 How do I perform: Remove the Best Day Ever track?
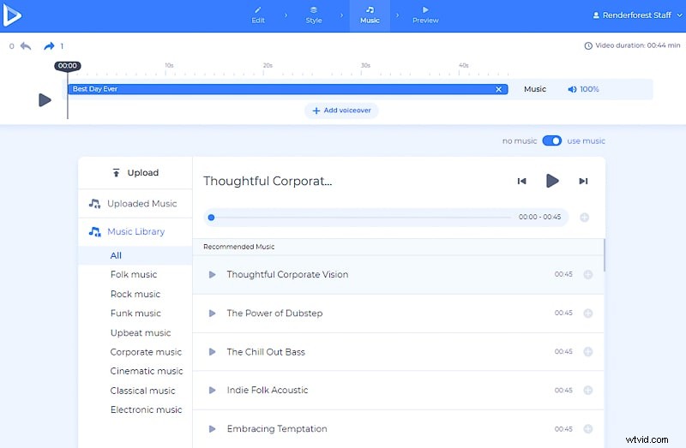click(x=498, y=89)
